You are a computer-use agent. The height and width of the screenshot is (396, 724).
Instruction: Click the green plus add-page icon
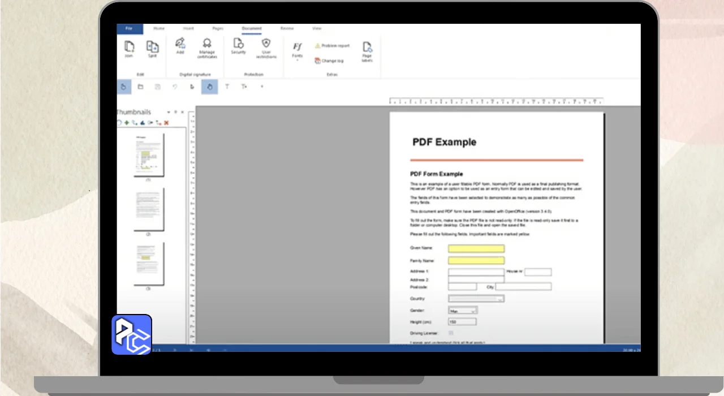coord(127,122)
